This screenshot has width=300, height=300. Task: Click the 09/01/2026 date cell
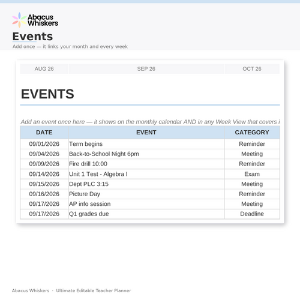click(x=44, y=144)
